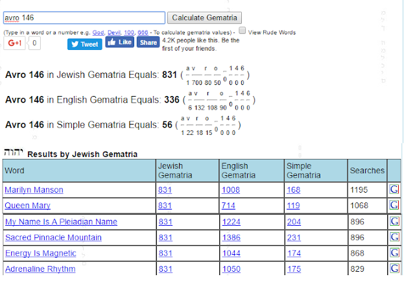Click Simple value 119 link
The image size is (415, 288).
click(293, 206)
